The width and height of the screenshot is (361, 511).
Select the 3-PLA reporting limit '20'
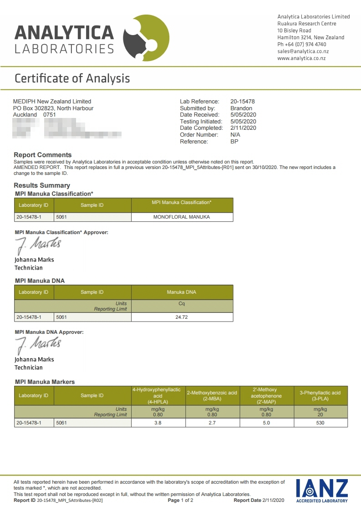[320, 415]
